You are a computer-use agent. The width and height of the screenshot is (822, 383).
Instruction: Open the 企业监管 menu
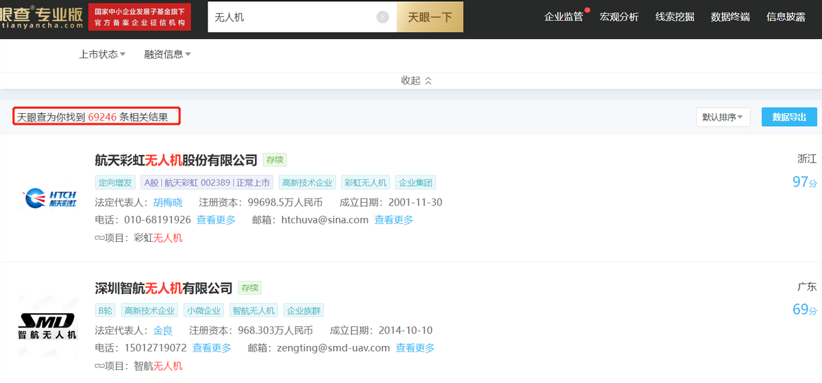tap(563, 16)
